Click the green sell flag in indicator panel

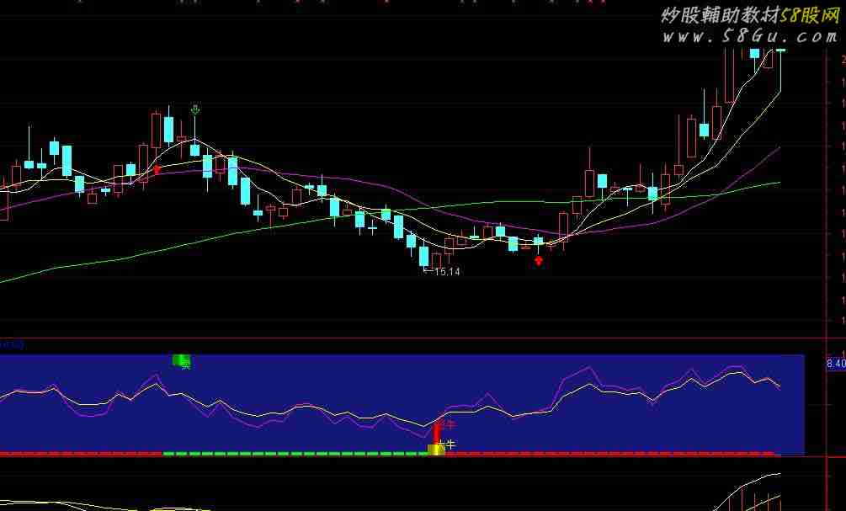tap(182, 360)
